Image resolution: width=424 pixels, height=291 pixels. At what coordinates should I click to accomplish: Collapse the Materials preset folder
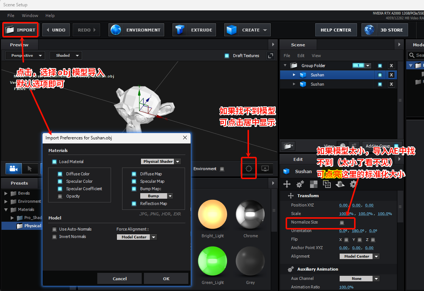tap(6, 210)
